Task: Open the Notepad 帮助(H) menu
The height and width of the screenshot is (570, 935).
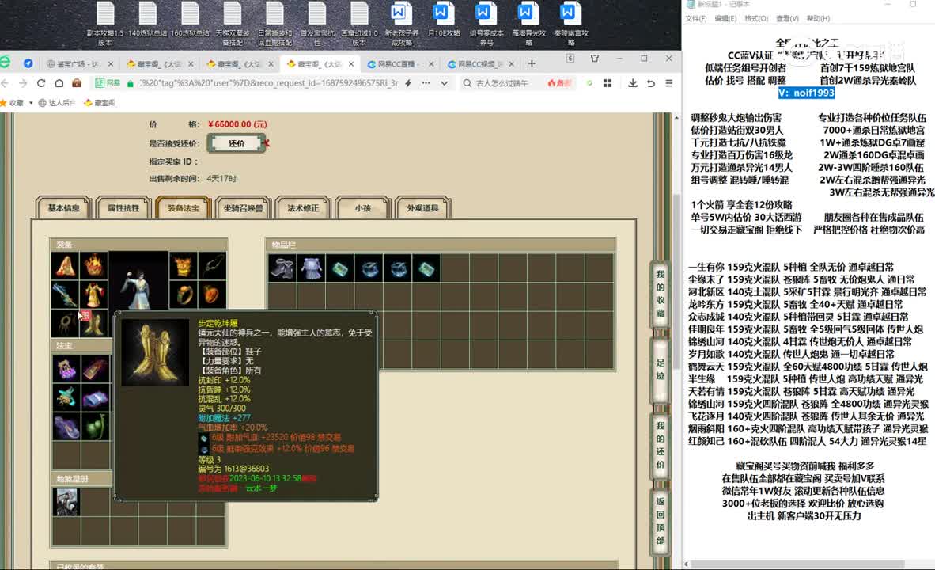Action: point(818,18)
